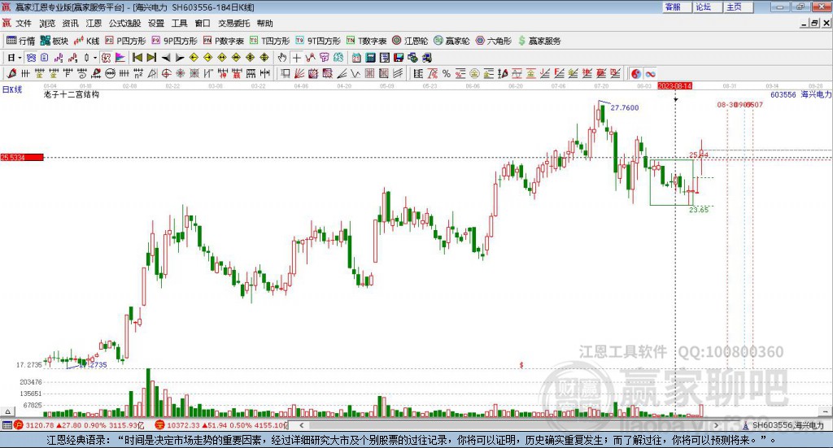
Task: Open the 帮助 menu
Action: [264, 24]
